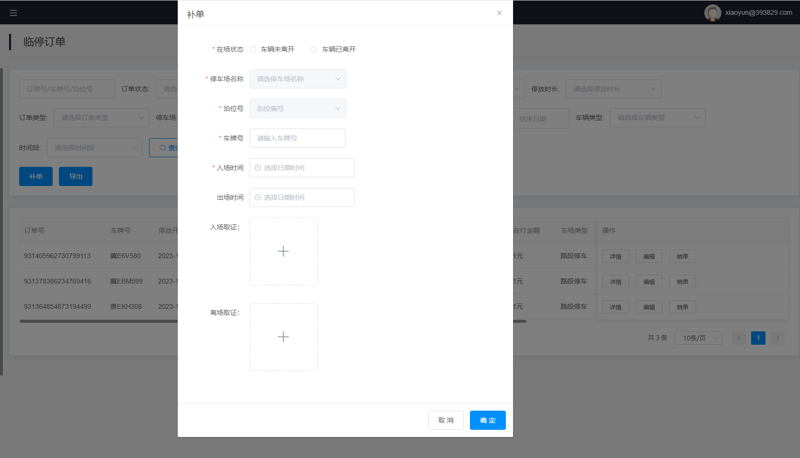The height and width of the screenshot is (458, 800).
Task: Go to next page arrow in pagination
Action: 777,338
